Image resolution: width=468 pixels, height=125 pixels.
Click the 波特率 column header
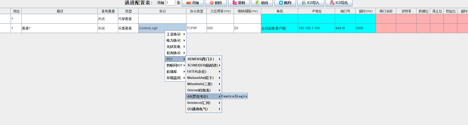(x=406, y=11)
